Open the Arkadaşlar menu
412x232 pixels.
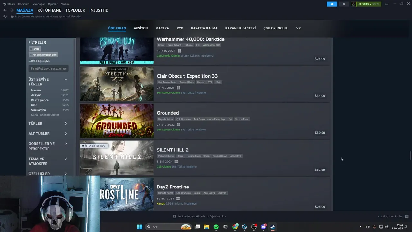38,4
